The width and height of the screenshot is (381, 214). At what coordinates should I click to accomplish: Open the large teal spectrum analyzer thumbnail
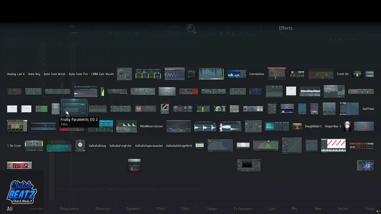[x=211, y=74]
